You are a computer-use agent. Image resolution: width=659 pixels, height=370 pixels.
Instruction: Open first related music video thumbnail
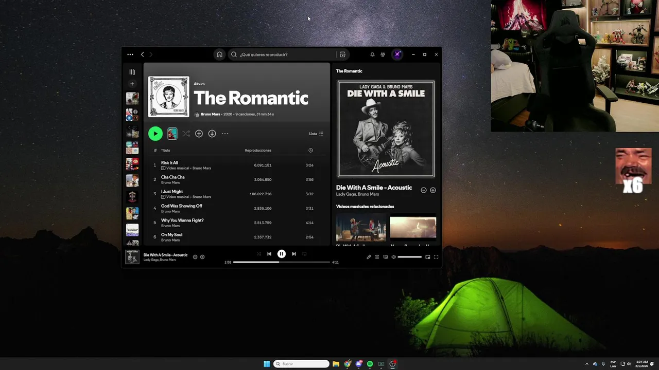point(361,228)
